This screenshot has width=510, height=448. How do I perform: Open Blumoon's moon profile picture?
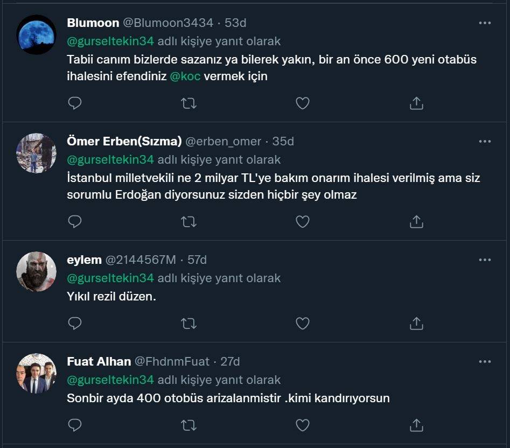37,34
